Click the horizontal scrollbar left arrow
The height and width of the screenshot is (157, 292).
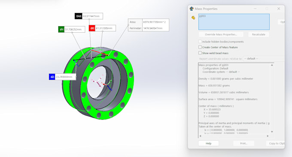tap(201, 136)
